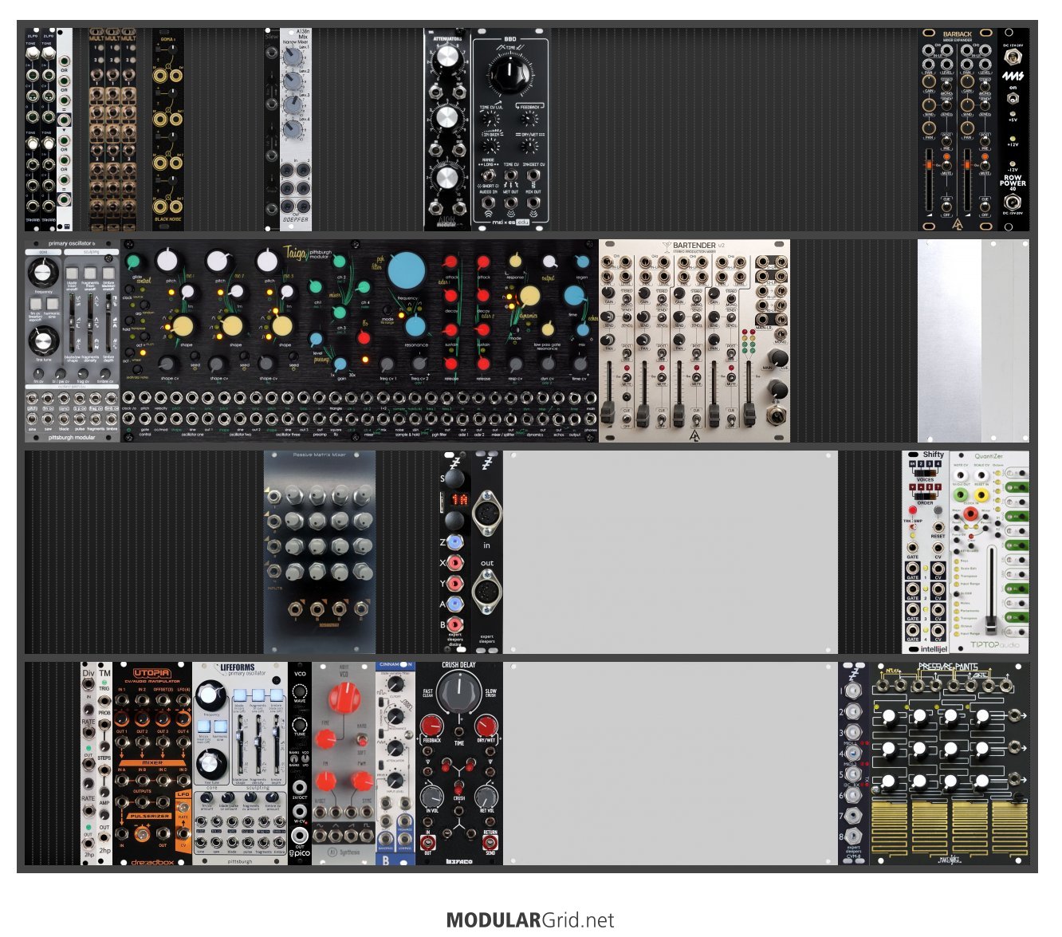
Task: Turn the Pico VCO Wave knob
Action: (300, 691)
